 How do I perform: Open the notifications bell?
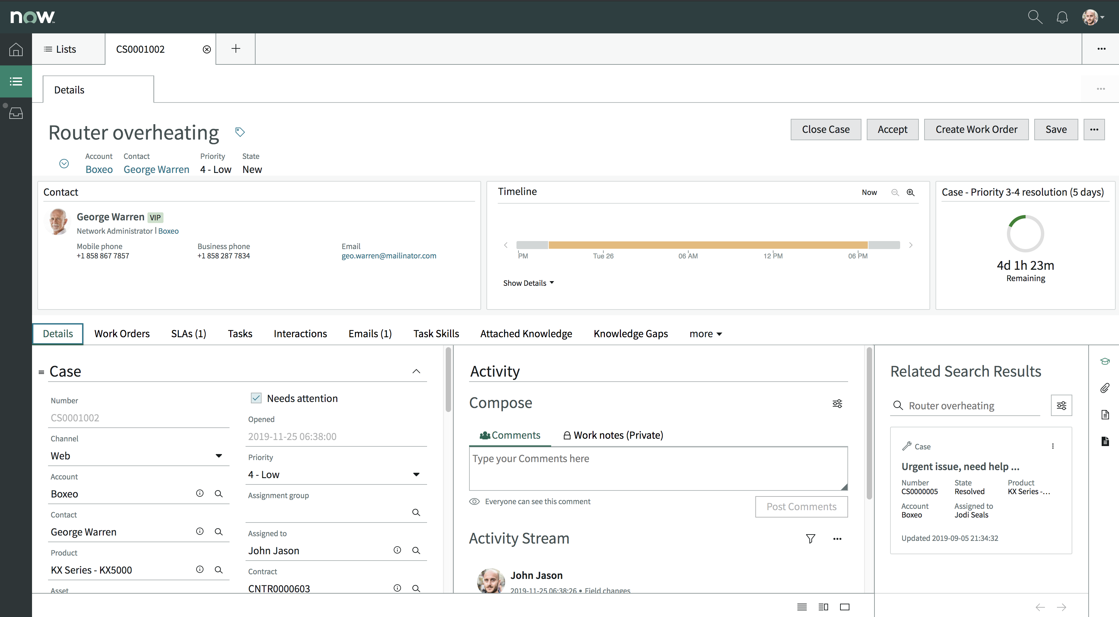[x=1062, y=17]
